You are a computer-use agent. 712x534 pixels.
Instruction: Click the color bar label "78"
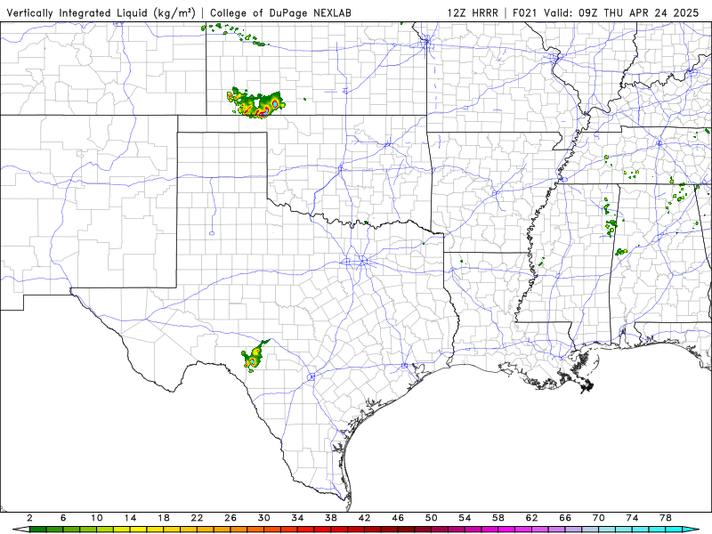(x=666, y=518)
